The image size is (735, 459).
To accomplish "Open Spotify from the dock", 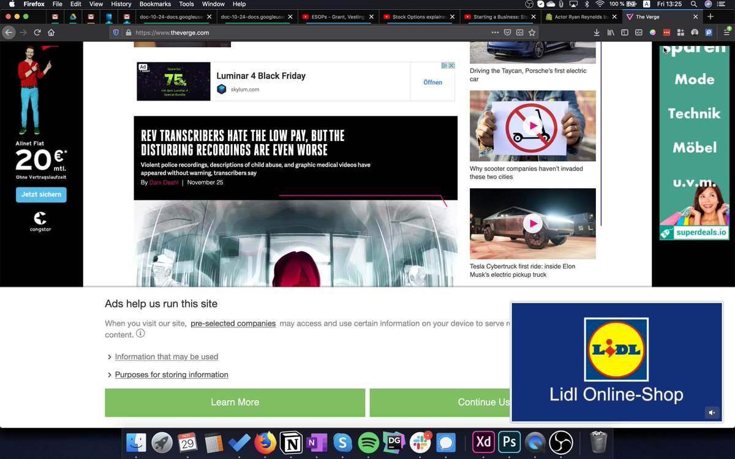I will coord(368,442).
